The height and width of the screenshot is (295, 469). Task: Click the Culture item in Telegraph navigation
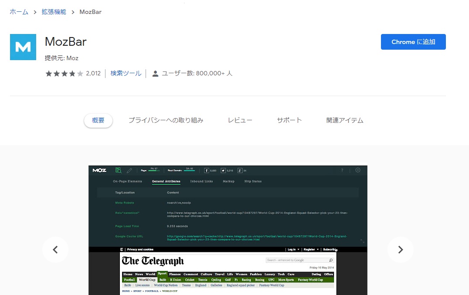[x=206, y=275]
